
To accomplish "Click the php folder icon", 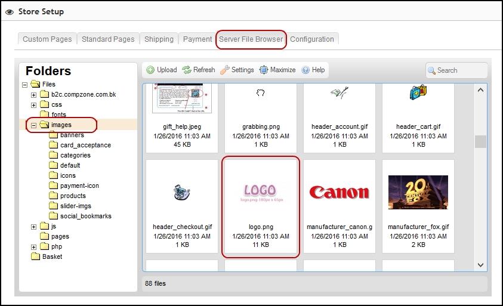I will (x=44, y=247).
